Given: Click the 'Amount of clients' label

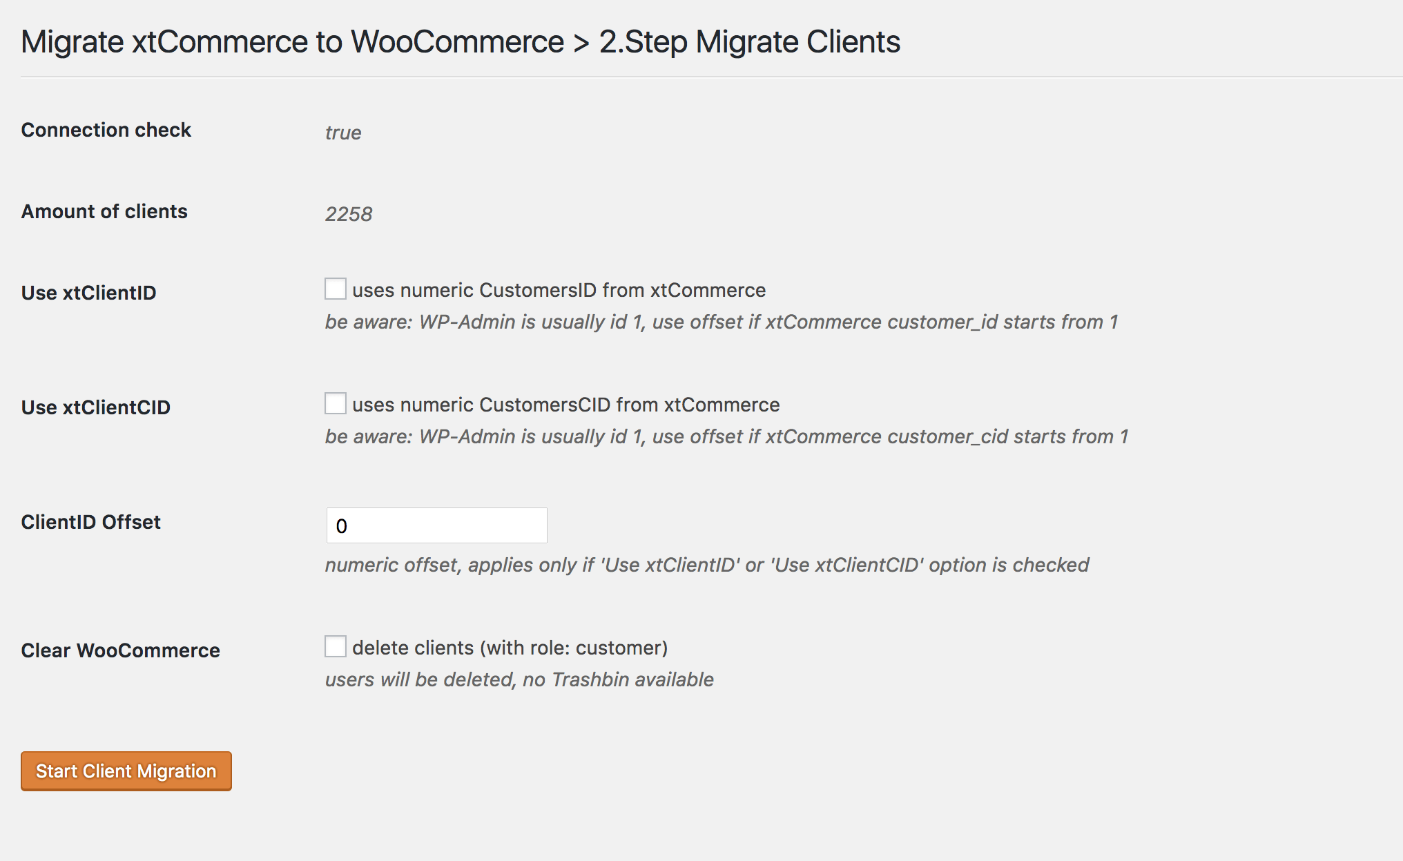Looking at the screenshot, I should pyautogui.click(x=104, y=211).
